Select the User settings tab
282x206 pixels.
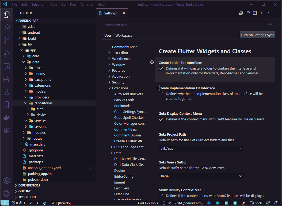[108, 35]
